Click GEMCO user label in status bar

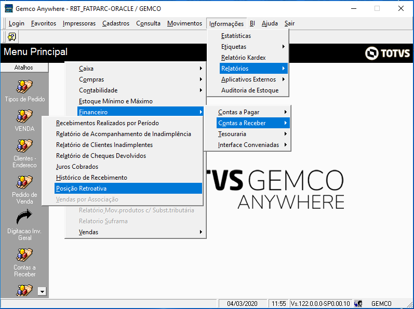click(381, 303)
